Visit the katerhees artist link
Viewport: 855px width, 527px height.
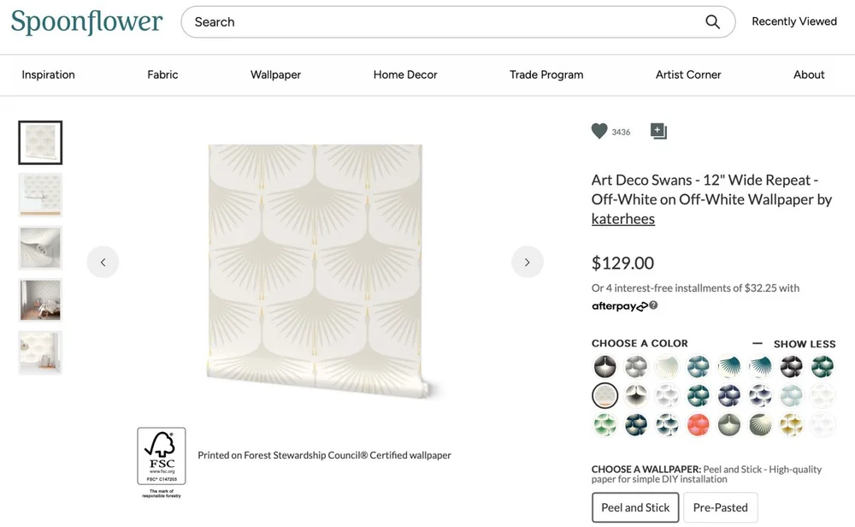(622, 219)
